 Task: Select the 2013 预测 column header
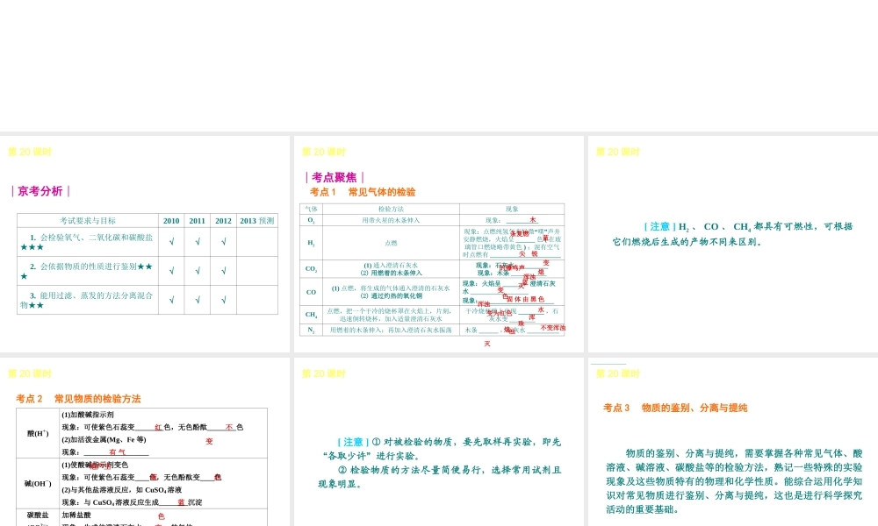click(257, 220)
